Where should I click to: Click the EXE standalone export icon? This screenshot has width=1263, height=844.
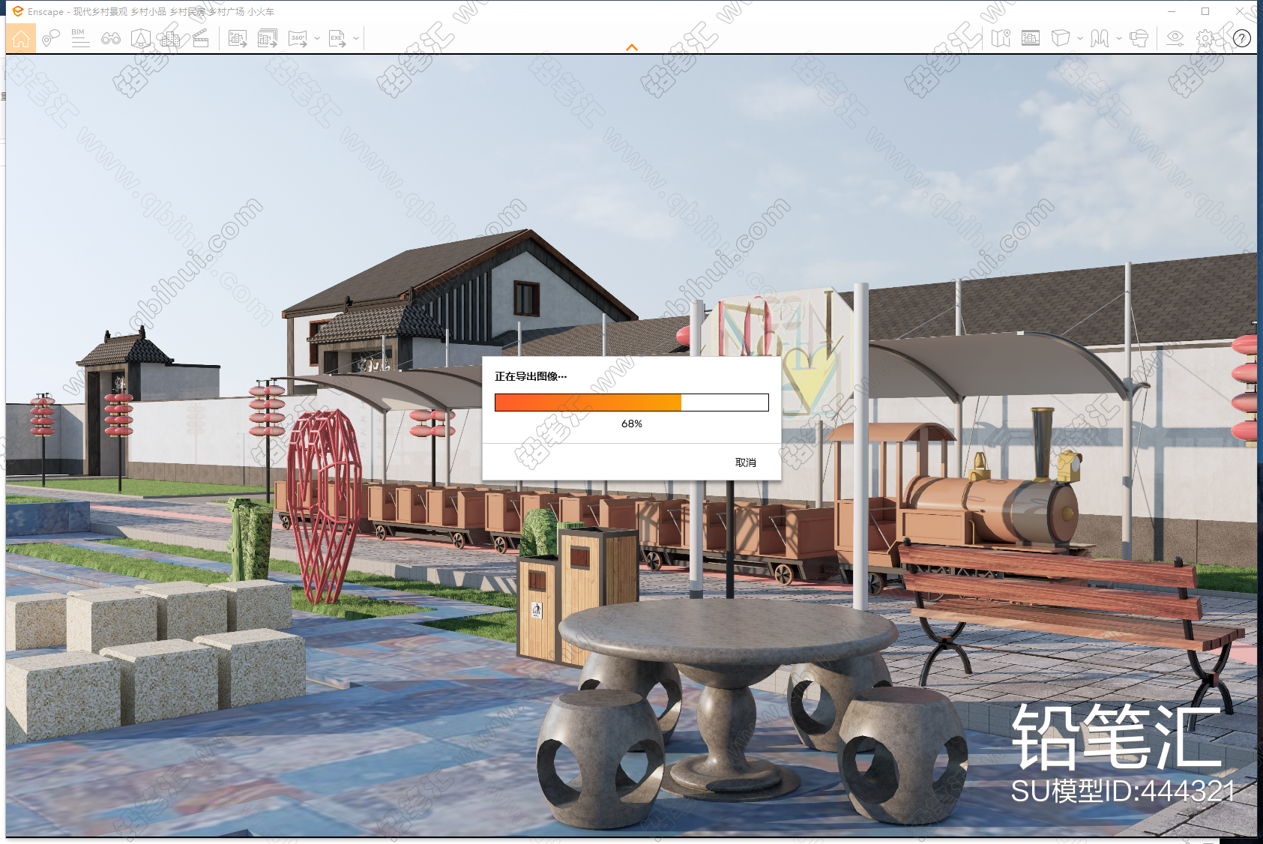pos(337,38)
